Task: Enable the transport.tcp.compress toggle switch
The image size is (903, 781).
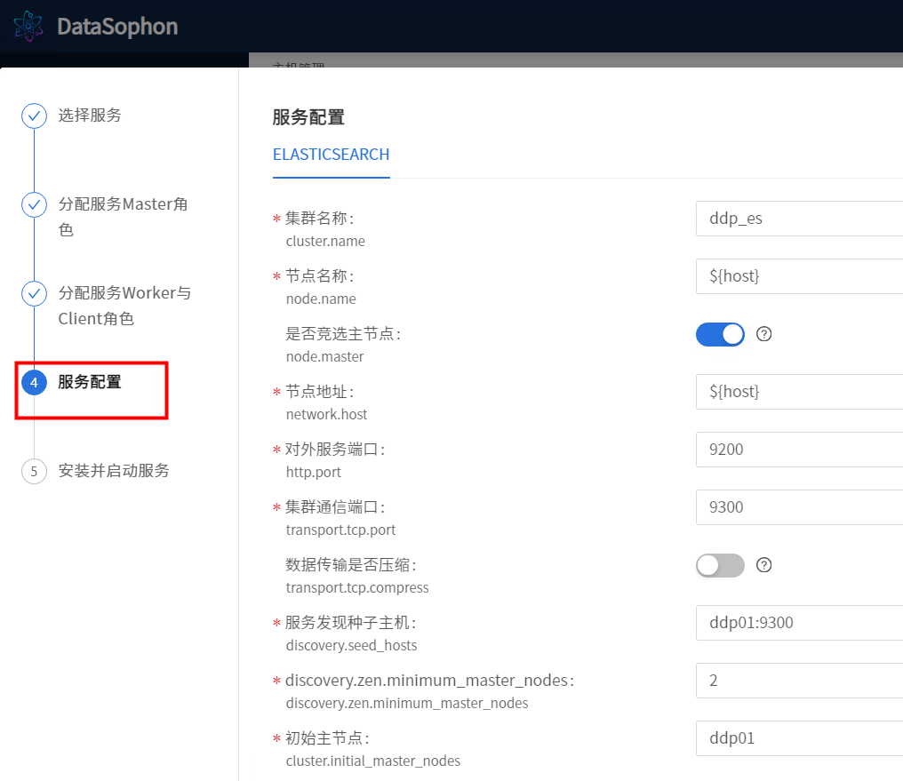Action: coord(720,565)
